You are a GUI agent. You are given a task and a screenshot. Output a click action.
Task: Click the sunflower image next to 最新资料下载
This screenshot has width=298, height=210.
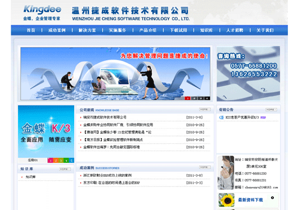(227, 200)
